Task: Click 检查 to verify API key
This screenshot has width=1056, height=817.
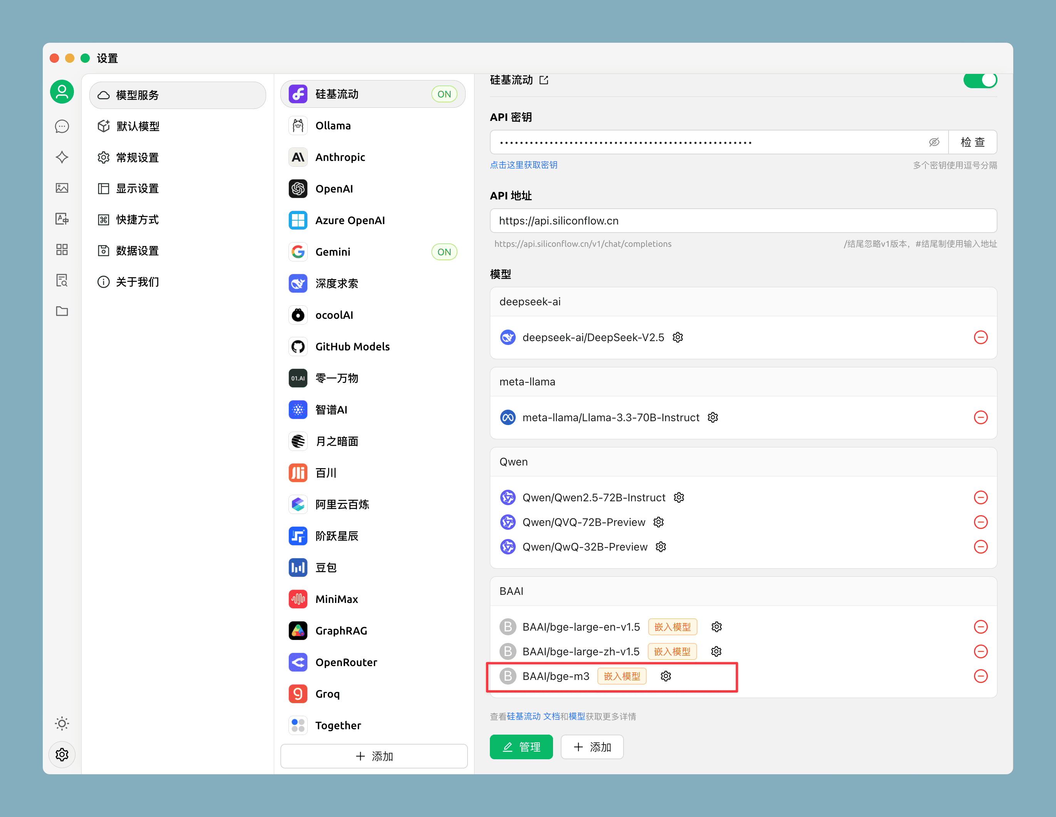Action: 972,142
